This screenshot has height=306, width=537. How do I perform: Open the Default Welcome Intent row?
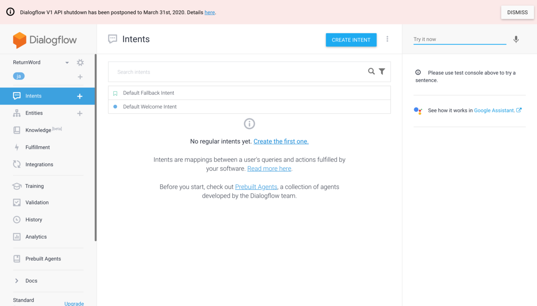click(x=249, y=106)
